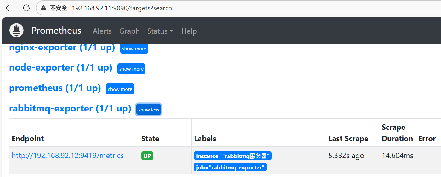Click the prometheus (1/1 up) heading
This screenshot has width=441, height=177.
(x=55, y=88)
